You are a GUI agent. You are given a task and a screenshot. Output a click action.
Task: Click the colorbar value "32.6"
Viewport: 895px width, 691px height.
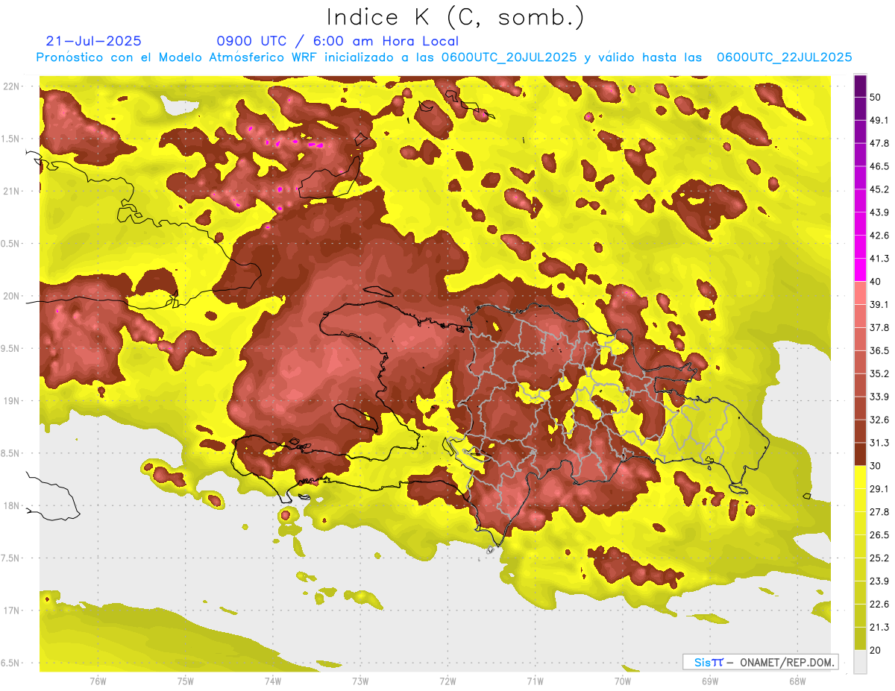[x=879, y=420]
